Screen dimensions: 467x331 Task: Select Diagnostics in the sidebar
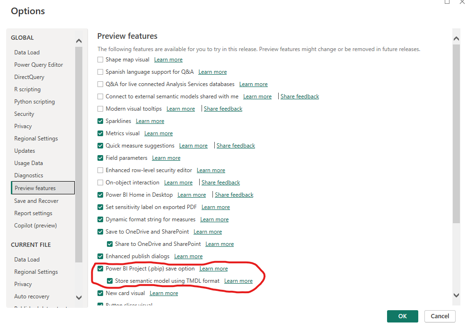[28, 175]
